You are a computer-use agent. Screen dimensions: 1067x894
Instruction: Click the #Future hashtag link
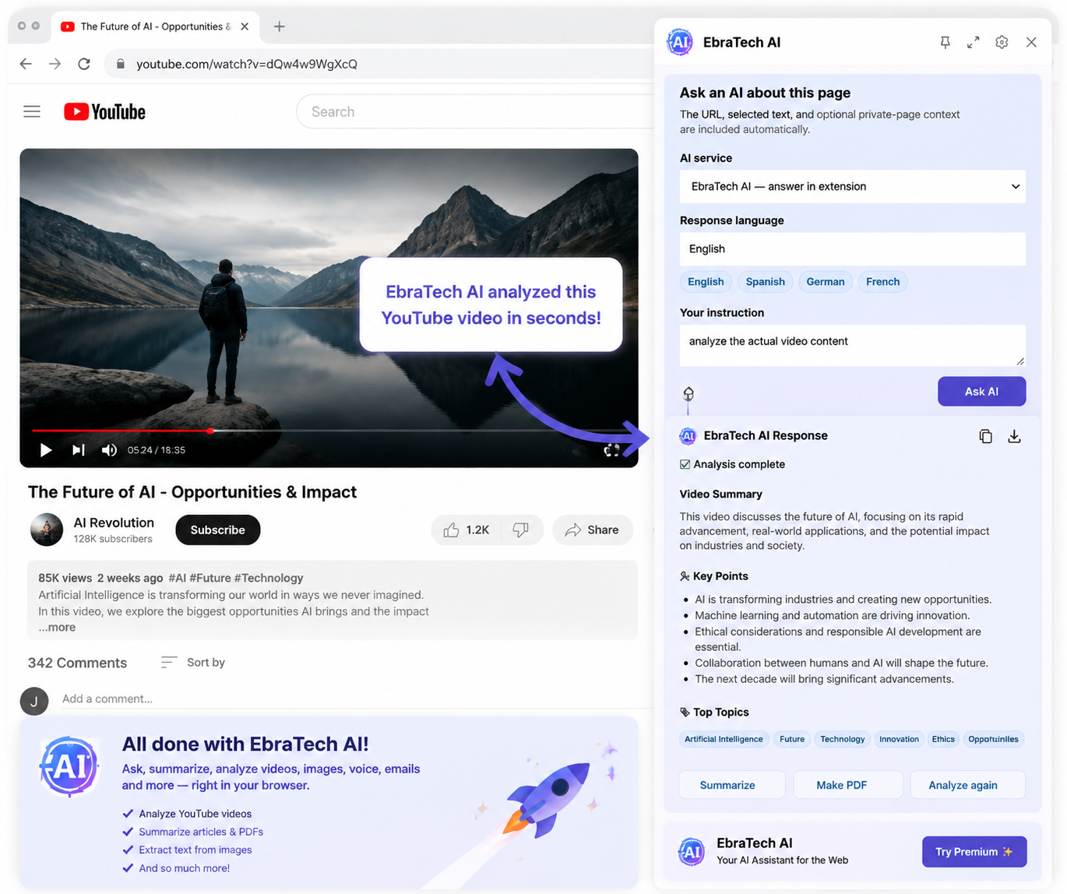point(210,578)
